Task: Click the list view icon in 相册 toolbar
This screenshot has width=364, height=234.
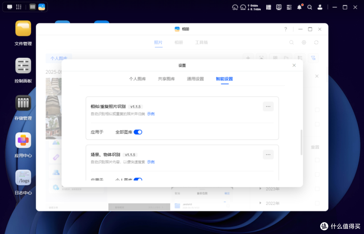Action: coord(300,58)
